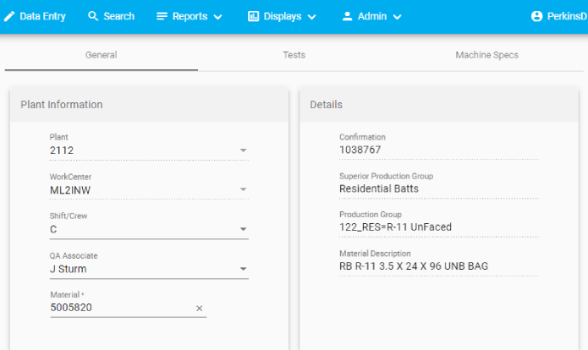Expand the Displays chevron arrow
Screen dimensions: 588x350
(311, 17)
